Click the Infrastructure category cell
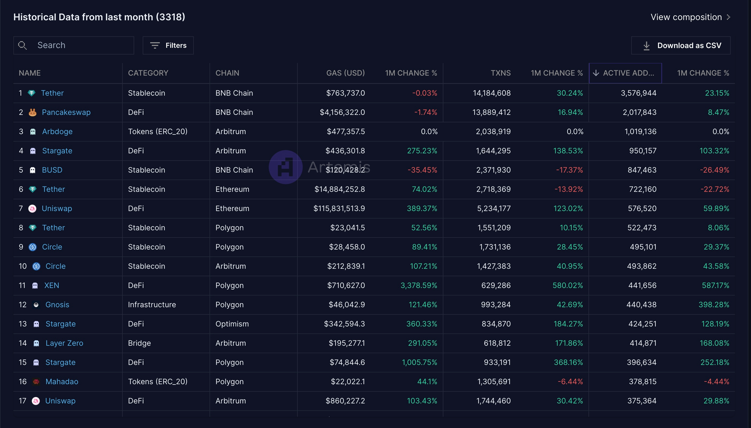Screen dimensions: 751x428 tap(152, 305)
